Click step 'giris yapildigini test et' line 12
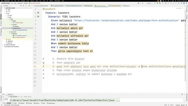Screen dimensions: 188x106 point(75,51)
